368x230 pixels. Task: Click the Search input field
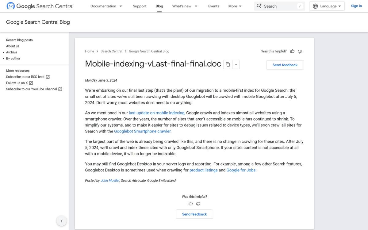[279, 6]
